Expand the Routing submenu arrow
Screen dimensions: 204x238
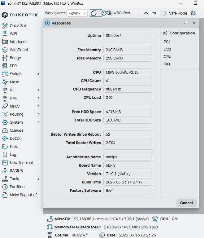39,114
